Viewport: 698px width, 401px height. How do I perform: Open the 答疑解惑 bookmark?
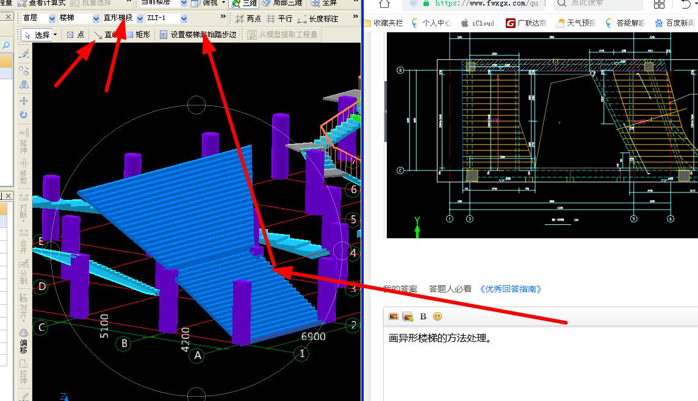[625, 23]
